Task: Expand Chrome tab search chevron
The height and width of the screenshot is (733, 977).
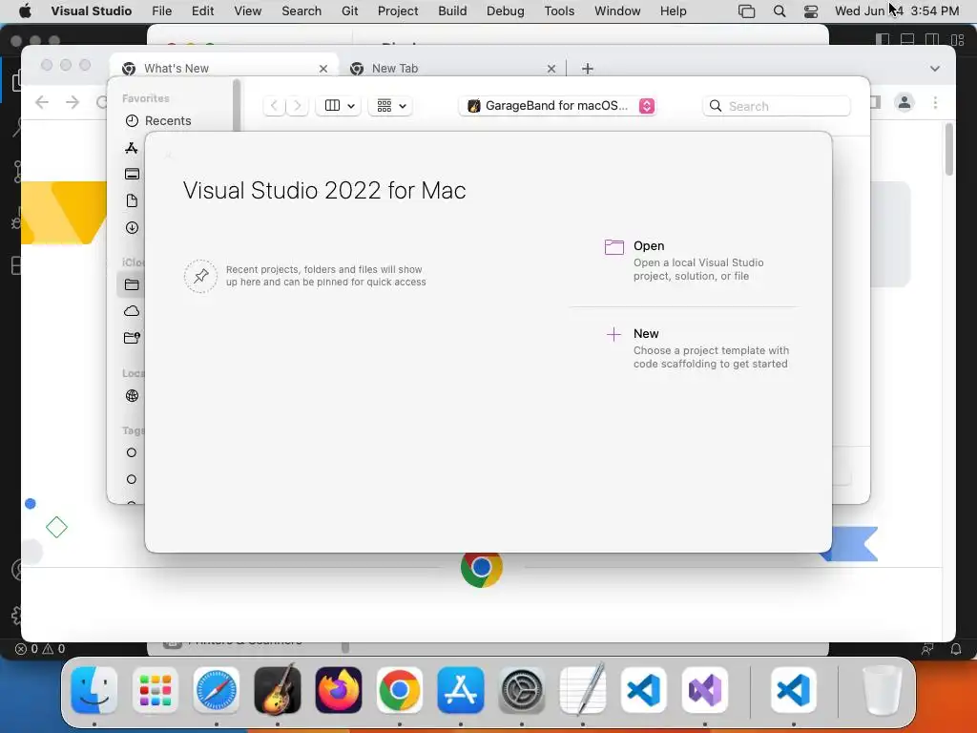Action: [x=935, y=69]
